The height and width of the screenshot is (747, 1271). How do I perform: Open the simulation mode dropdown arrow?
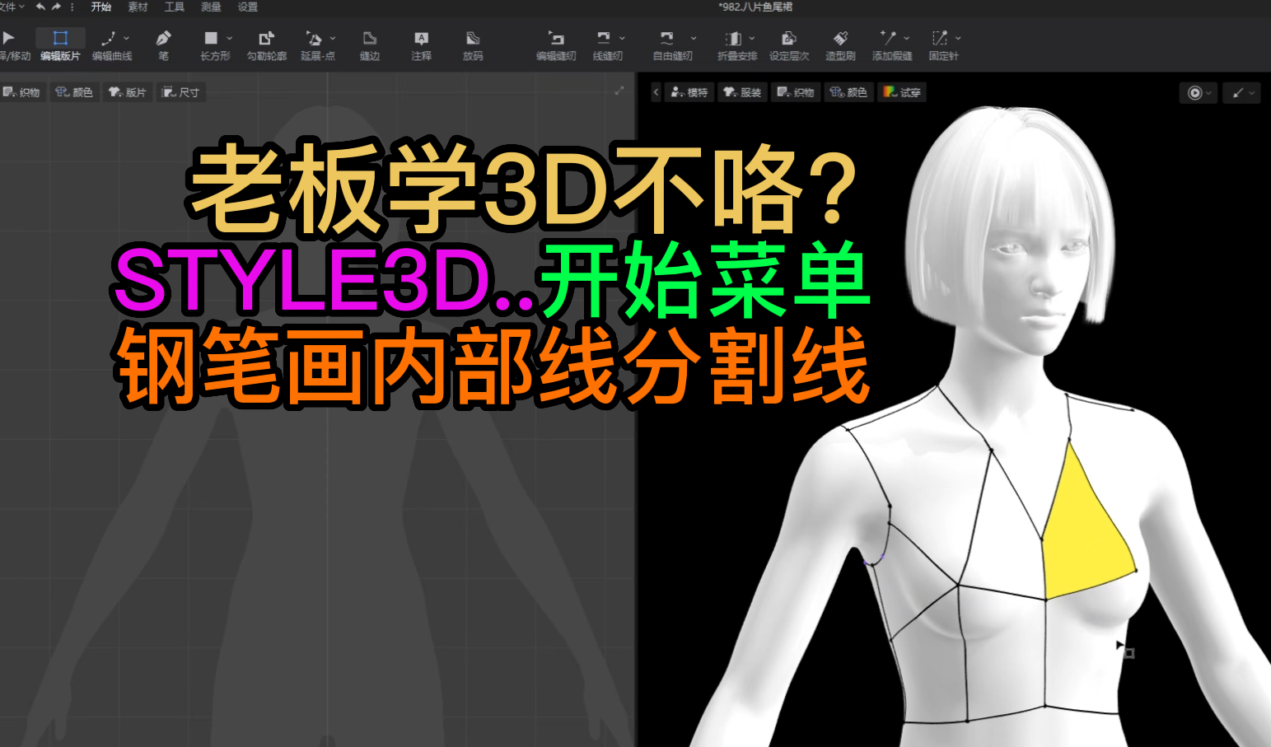(1209, 93)
